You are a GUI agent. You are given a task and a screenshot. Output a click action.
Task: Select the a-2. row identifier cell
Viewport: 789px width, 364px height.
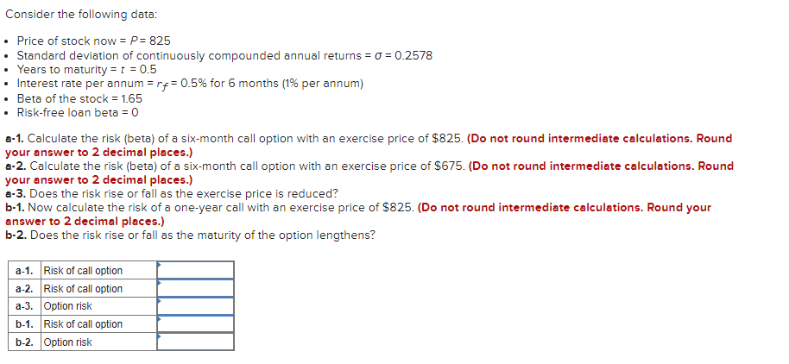(25, 289)
